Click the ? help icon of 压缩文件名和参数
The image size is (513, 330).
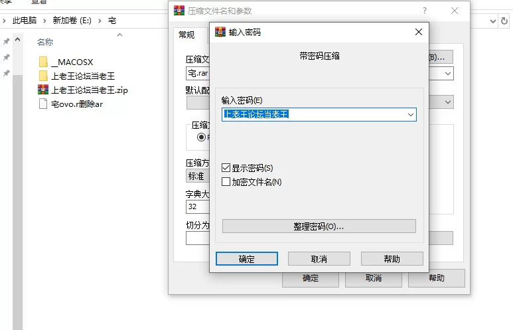tap(424, 11)
